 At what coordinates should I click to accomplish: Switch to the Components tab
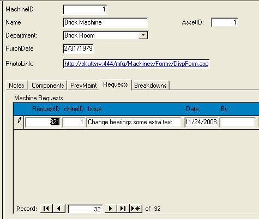(48, 86)
